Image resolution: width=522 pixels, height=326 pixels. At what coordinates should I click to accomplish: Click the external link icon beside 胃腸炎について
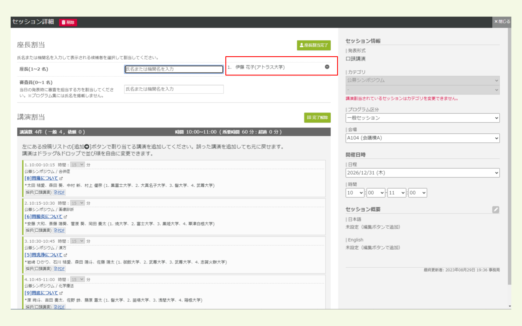tap(65, 217)
